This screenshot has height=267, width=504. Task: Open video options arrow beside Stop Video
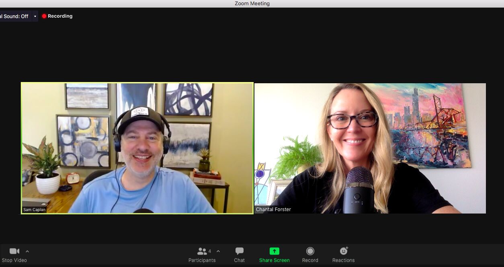click(27, 251)
